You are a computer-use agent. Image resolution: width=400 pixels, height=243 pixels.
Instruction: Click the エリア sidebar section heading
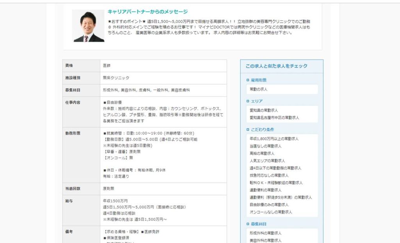pyautogui.click(x=256, y=101)
